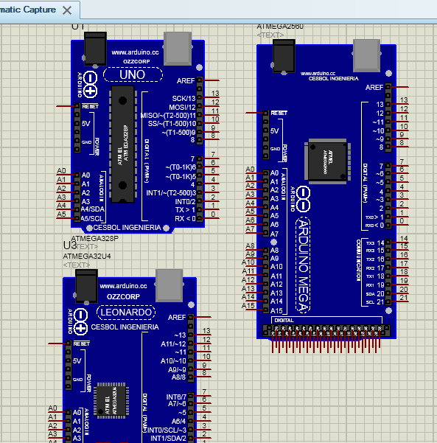Select the power jack on the UNO

tap(95, 49)
